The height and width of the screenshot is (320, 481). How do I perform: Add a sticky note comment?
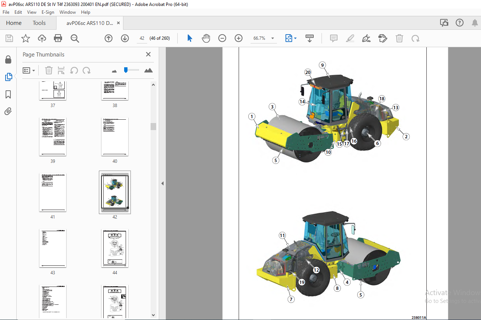tap(334, 38)
